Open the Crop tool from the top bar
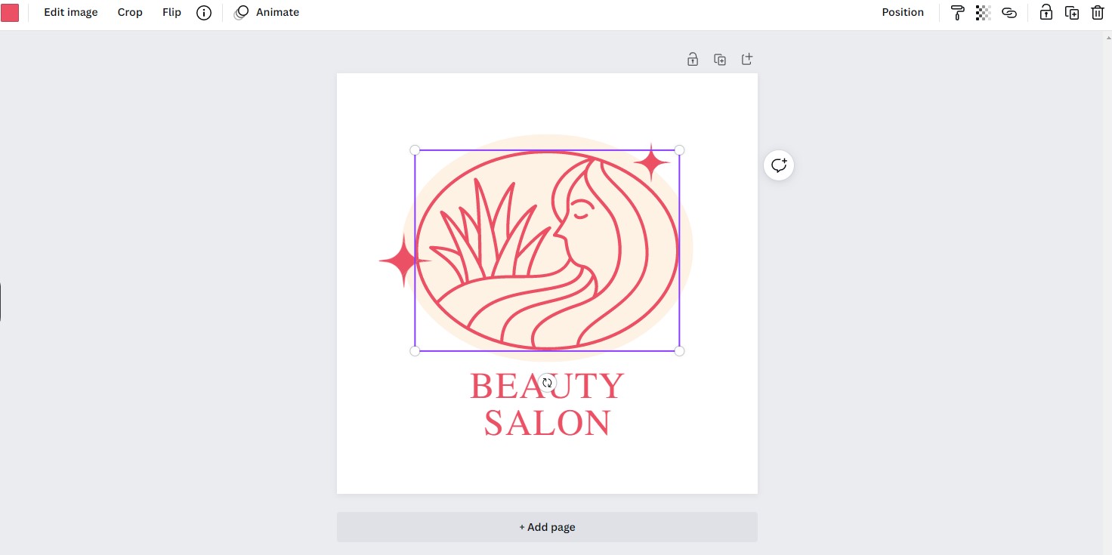The height and width of the screenshot is (555, 1112). [129, 12]
